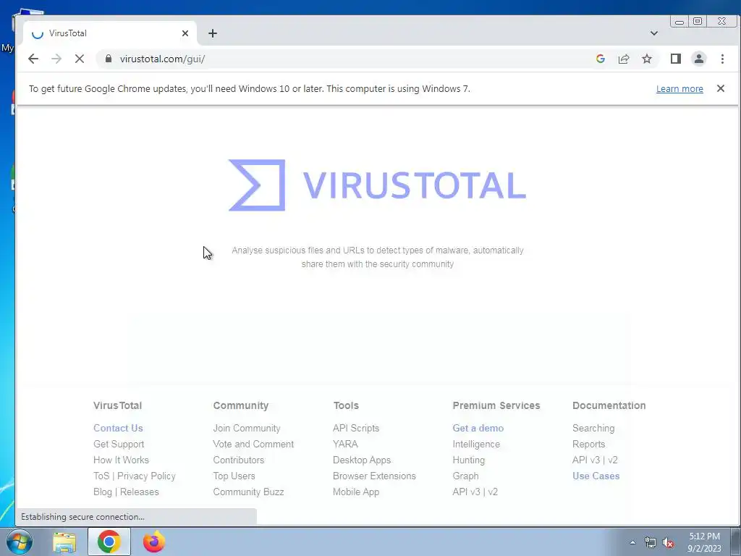Screen dimensions: 741x556
Task: Open the Chrome profile avatar
Action: tap(699, 59)
